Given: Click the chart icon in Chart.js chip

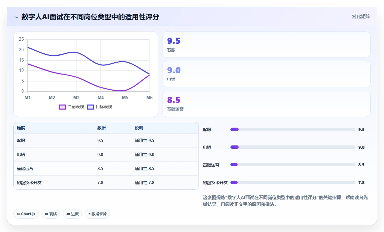Looking at the screenshot, I should (x=19, y=214).
